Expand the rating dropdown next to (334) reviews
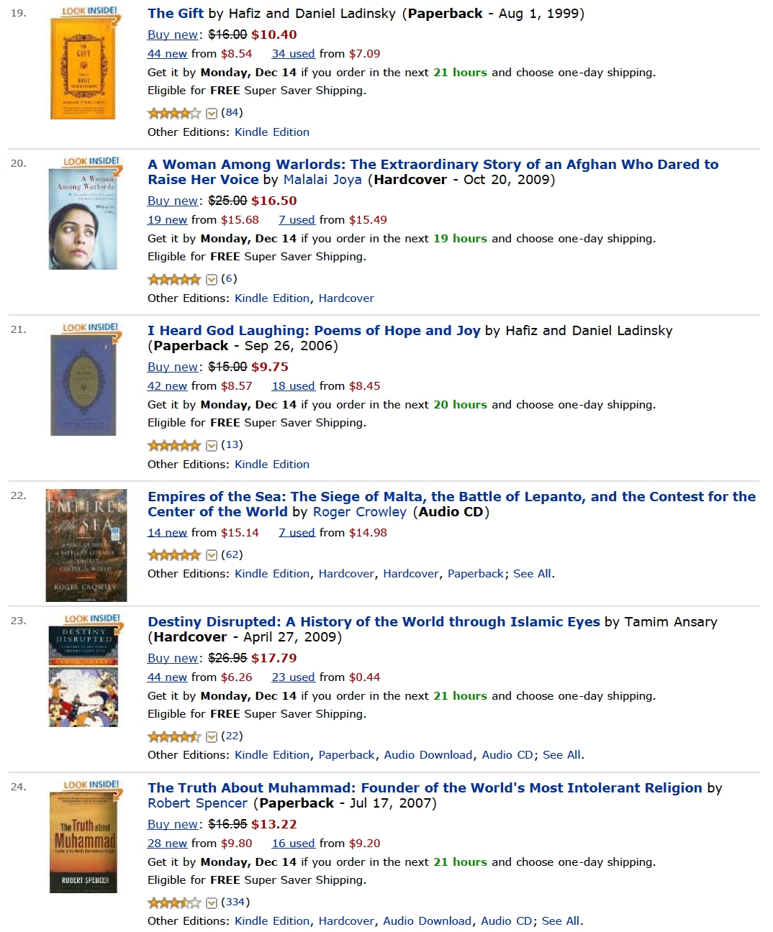The height and width of the screenshot is (932, 773). (212, 903)
